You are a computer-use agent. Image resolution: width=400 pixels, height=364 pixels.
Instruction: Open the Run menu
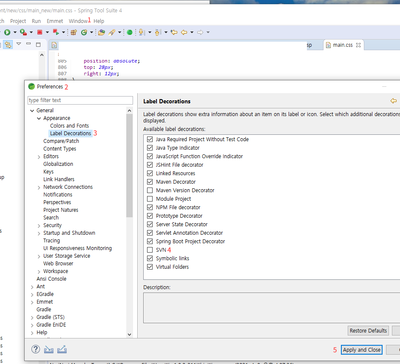[36, 21]
